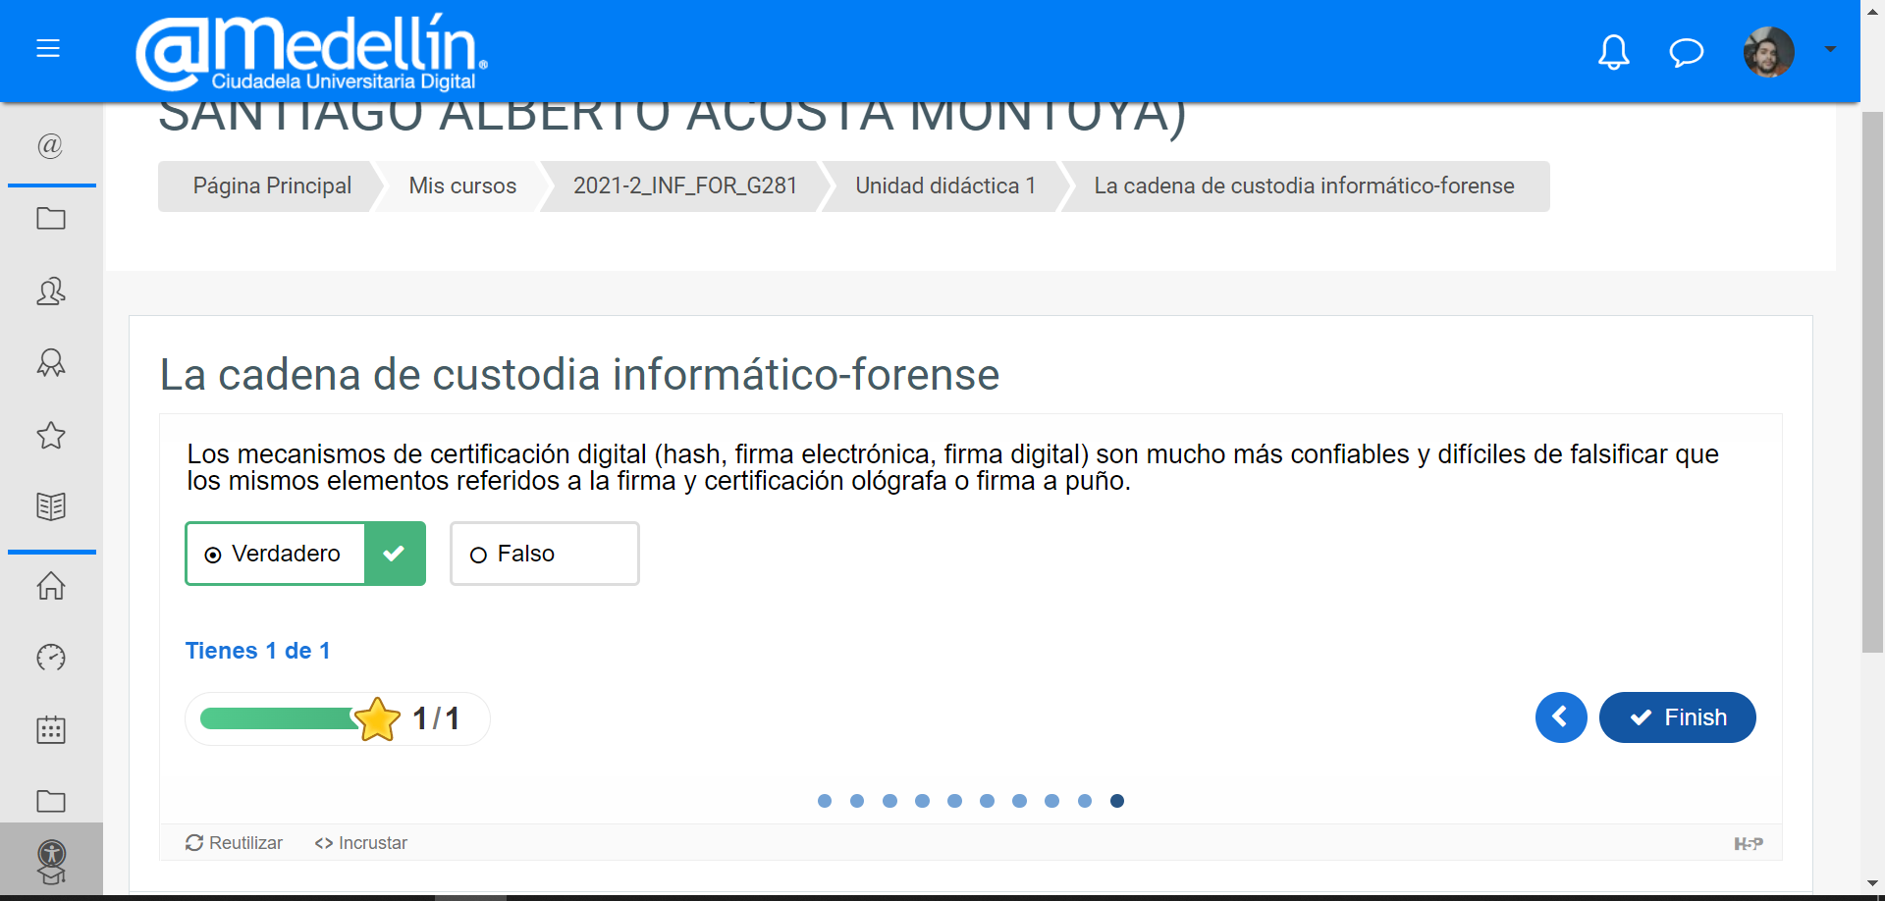Jump to the fifth question dot
Screen dimensions: 1885x901
coord(954,801)
